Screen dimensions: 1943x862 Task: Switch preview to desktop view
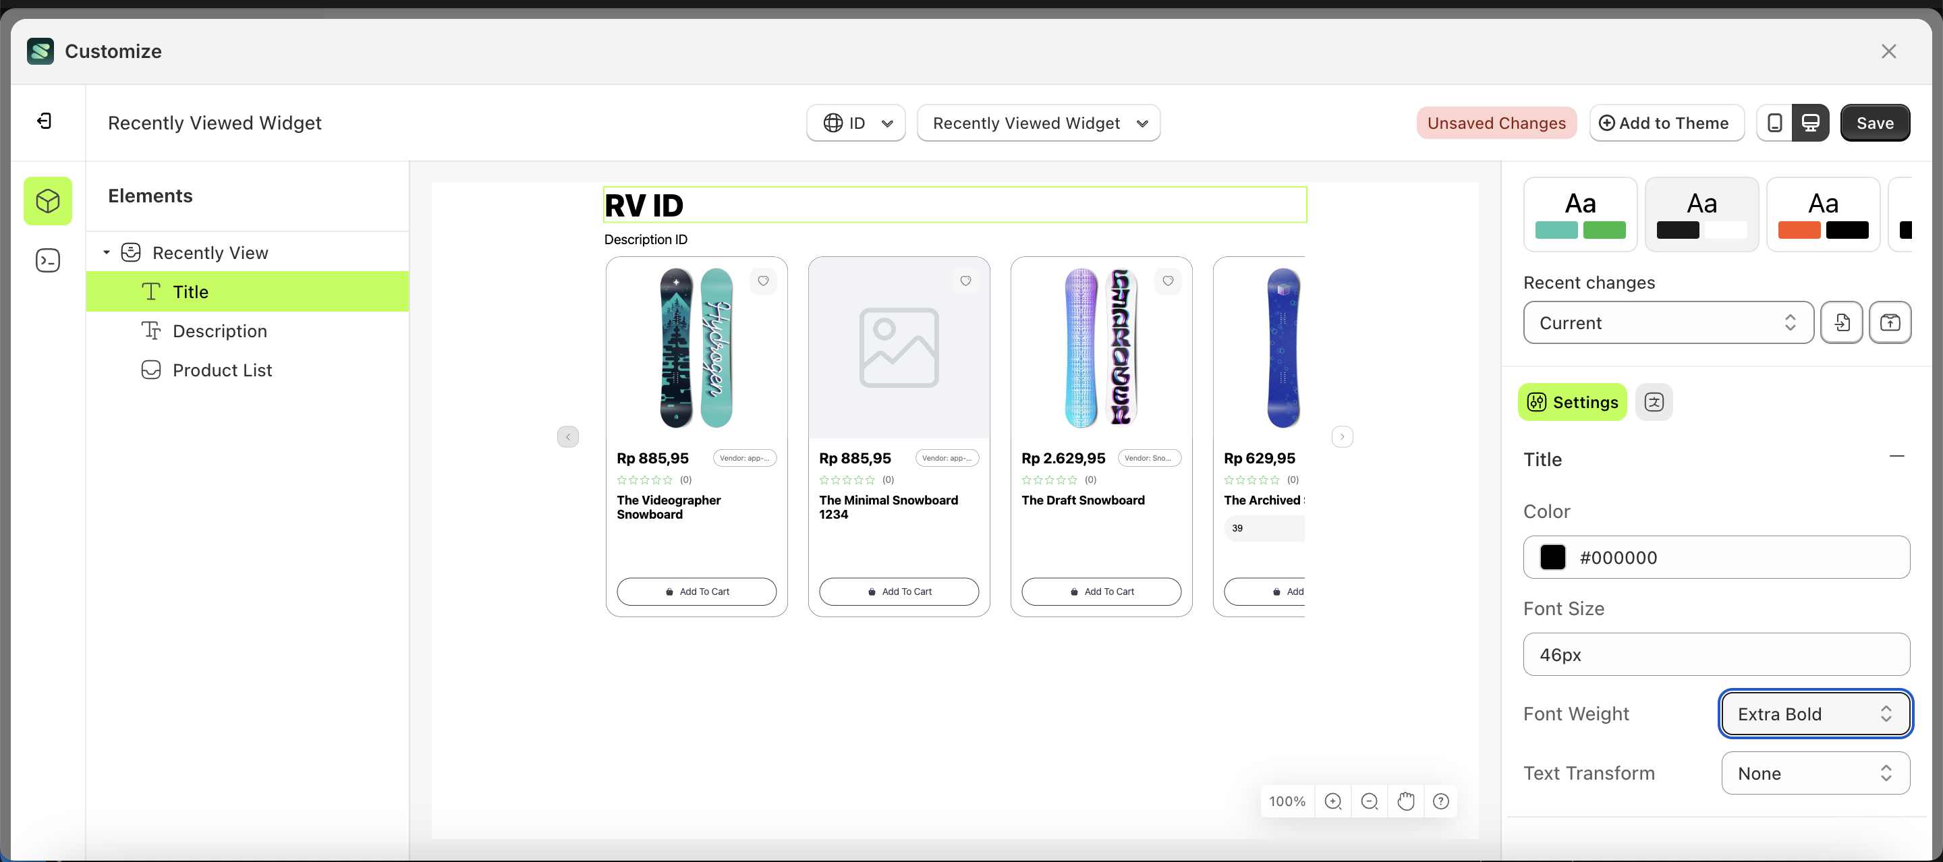click(x=1811, y=122)
